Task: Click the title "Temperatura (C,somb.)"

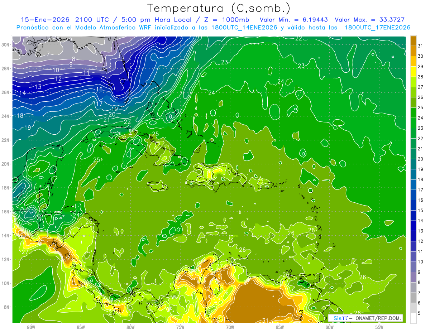Action: [x=219, y=9]
